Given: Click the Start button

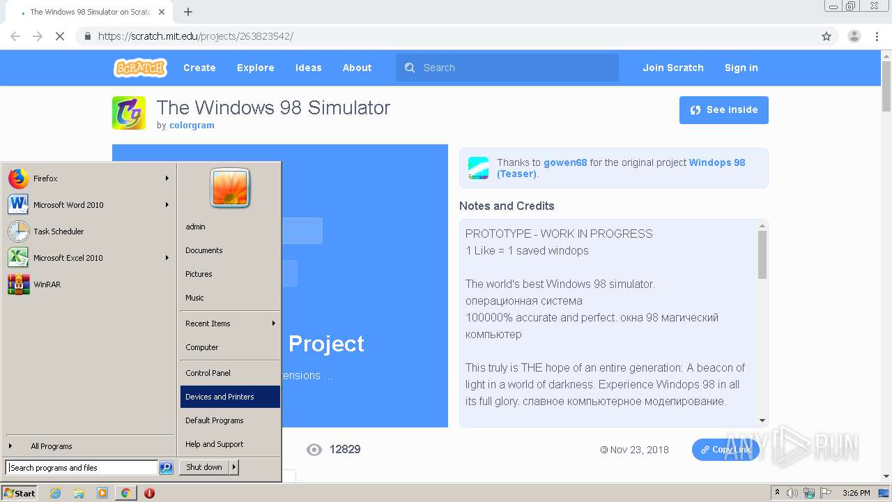Looking at the screenshot, I should click(20, 493).
